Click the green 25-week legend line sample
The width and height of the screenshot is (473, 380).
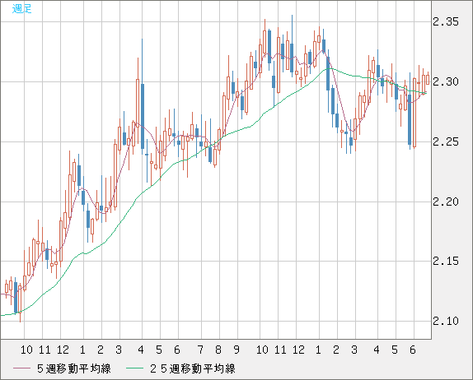[x=134, y=368]
